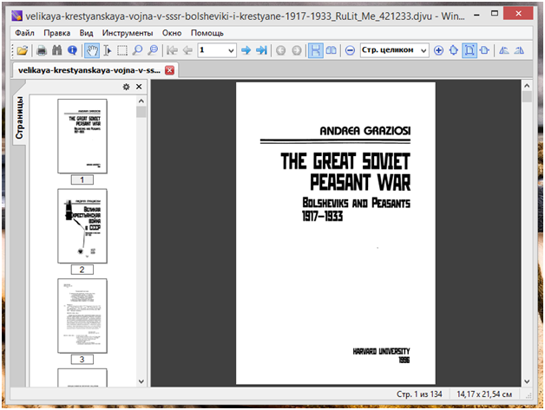Click '14,17 x 21,54 см' page size
This screenshot has height=410, width=545.
[484, 394]
